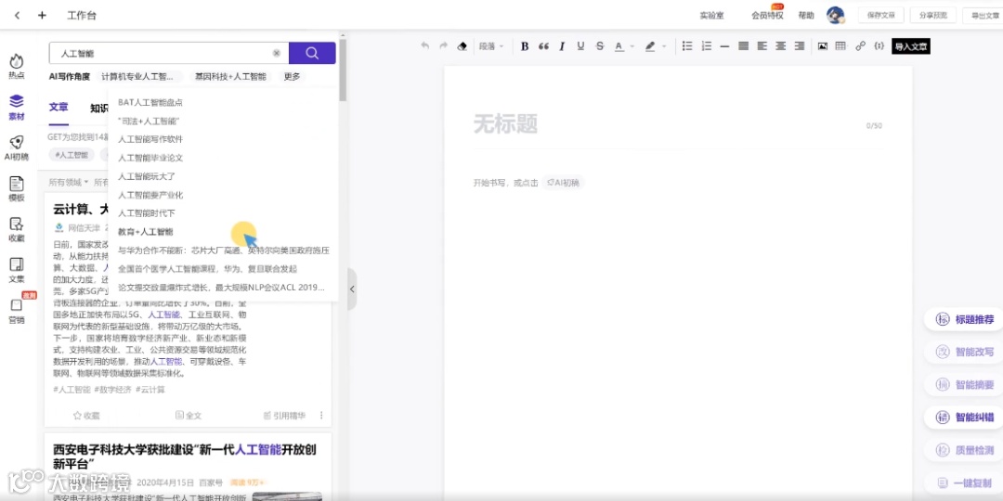Select suggestion 人工智能写作软件

150,139
